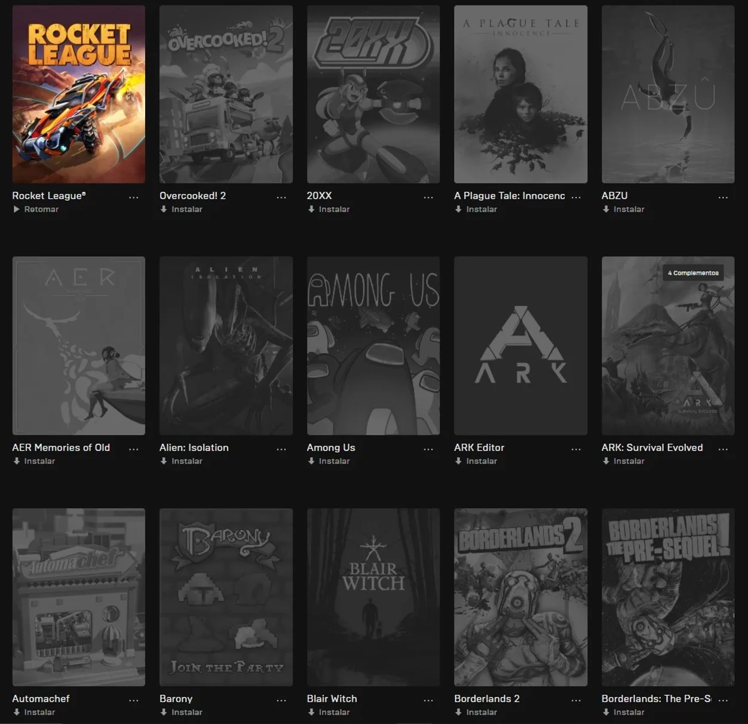
Task: Open the Rocket League three-dot options menu
Action: click(134, 197)
